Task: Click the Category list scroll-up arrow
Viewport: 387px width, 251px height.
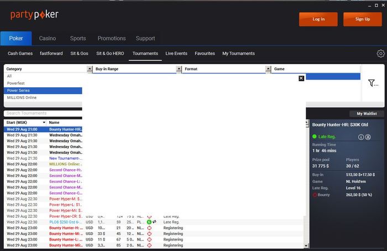Action: click(90, 69)
